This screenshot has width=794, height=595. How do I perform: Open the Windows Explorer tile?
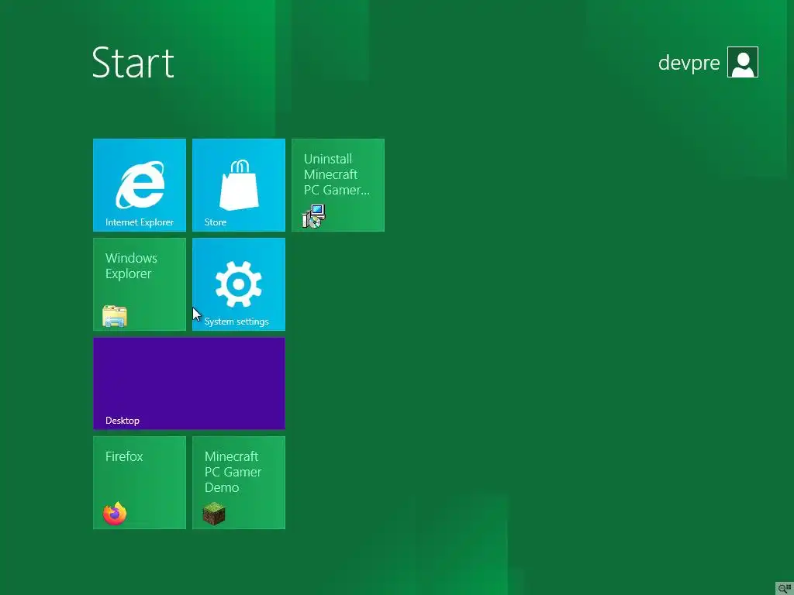(140, 284)
